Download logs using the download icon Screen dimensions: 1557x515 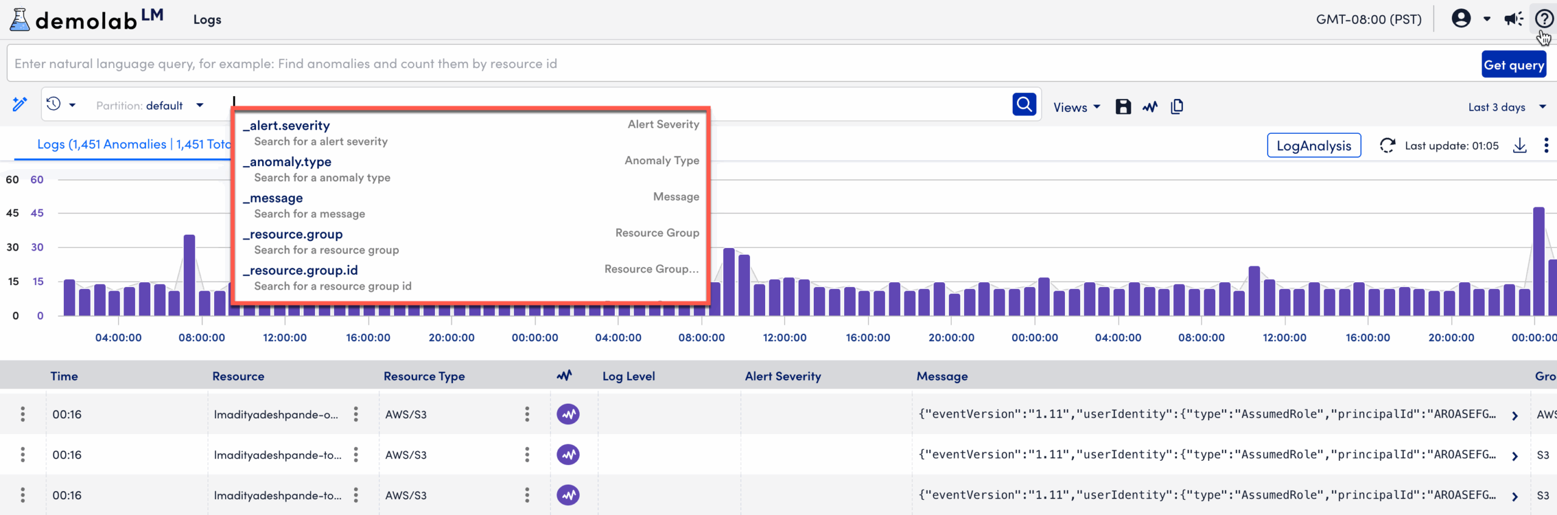(x=1520, y=146)
